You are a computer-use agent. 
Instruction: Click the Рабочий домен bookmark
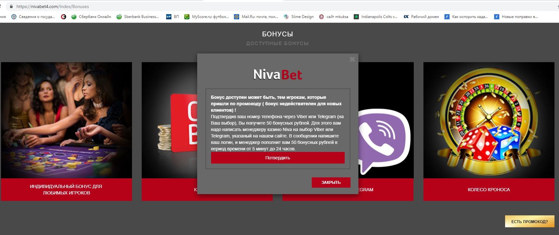pos(421,17)
